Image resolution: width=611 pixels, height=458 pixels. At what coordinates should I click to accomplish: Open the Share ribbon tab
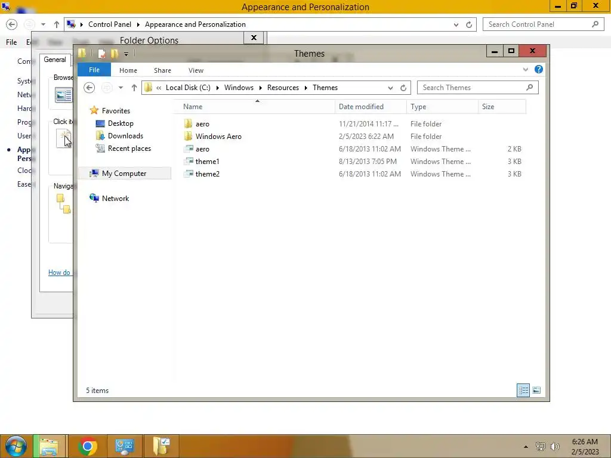(x=162, y=70)
